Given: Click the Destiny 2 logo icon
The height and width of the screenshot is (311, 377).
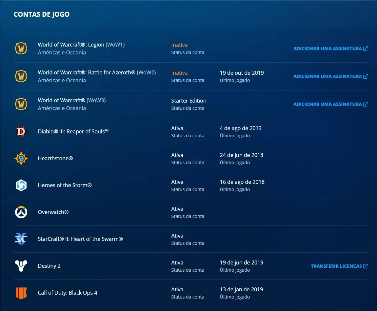Looking at the screenshot, I should (21, 266).
